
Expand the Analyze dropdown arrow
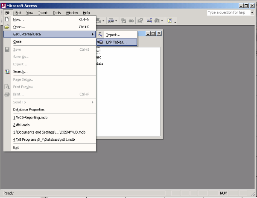(116, 21)
